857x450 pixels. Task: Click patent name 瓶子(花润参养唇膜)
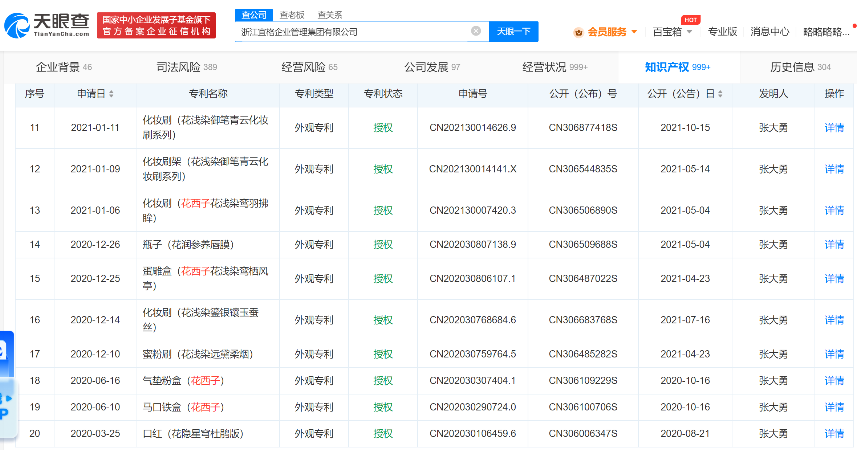(x=188, y=245)
